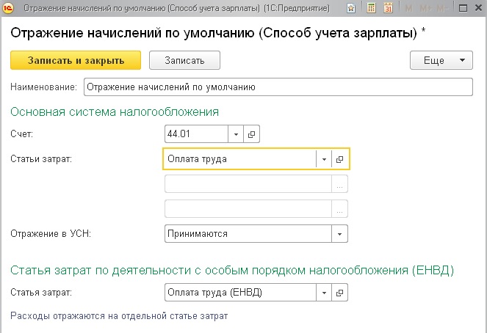This screenshot has width=487, height=333.
Task: Expand the Оплата труда (ЕНВД) dropdown arrow
Action: pyautogui.click(x=324, y=293)
